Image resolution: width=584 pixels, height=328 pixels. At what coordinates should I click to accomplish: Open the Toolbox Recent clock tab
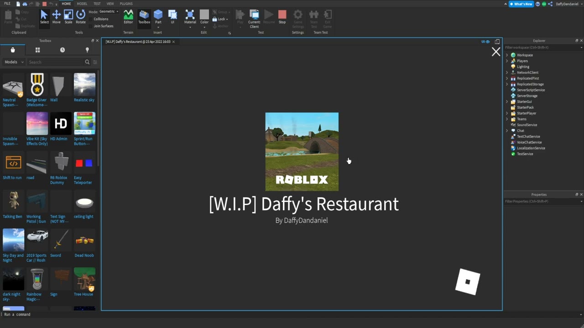tap(63, 50)
